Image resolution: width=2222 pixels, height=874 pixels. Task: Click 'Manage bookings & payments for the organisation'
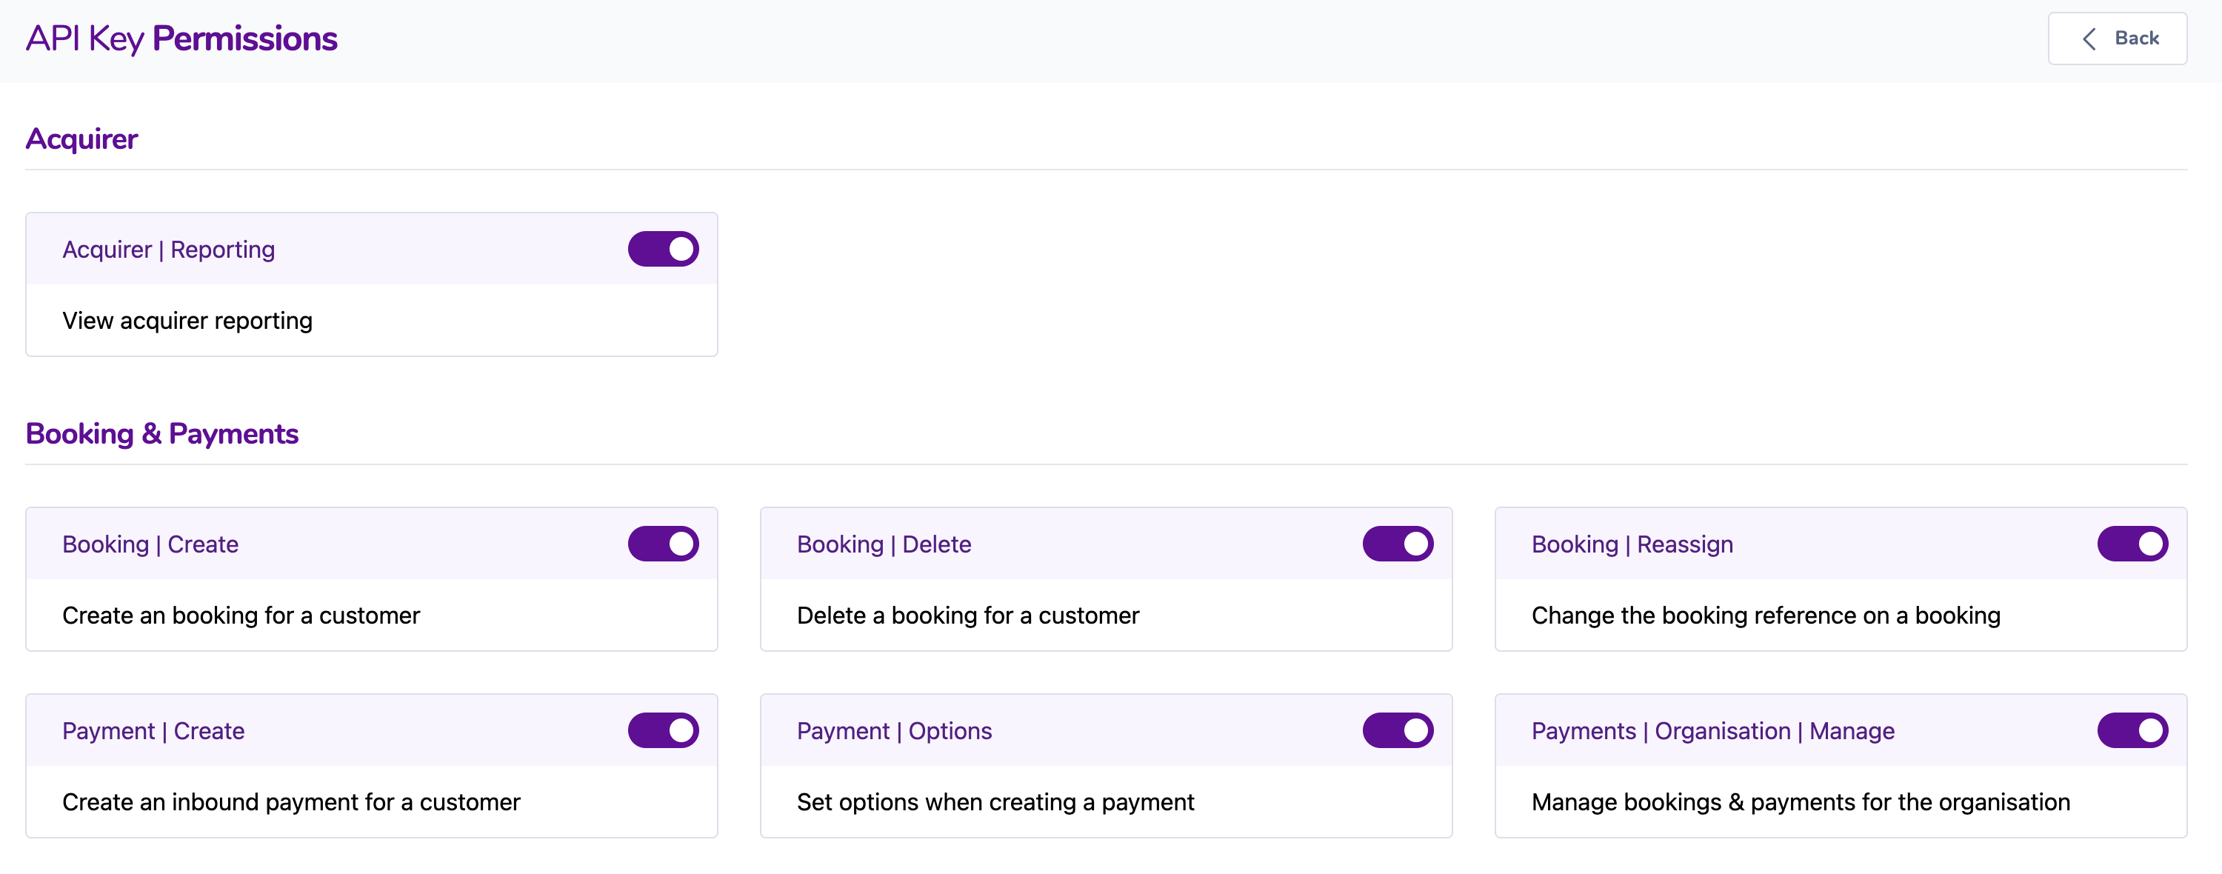point(1801,802)
